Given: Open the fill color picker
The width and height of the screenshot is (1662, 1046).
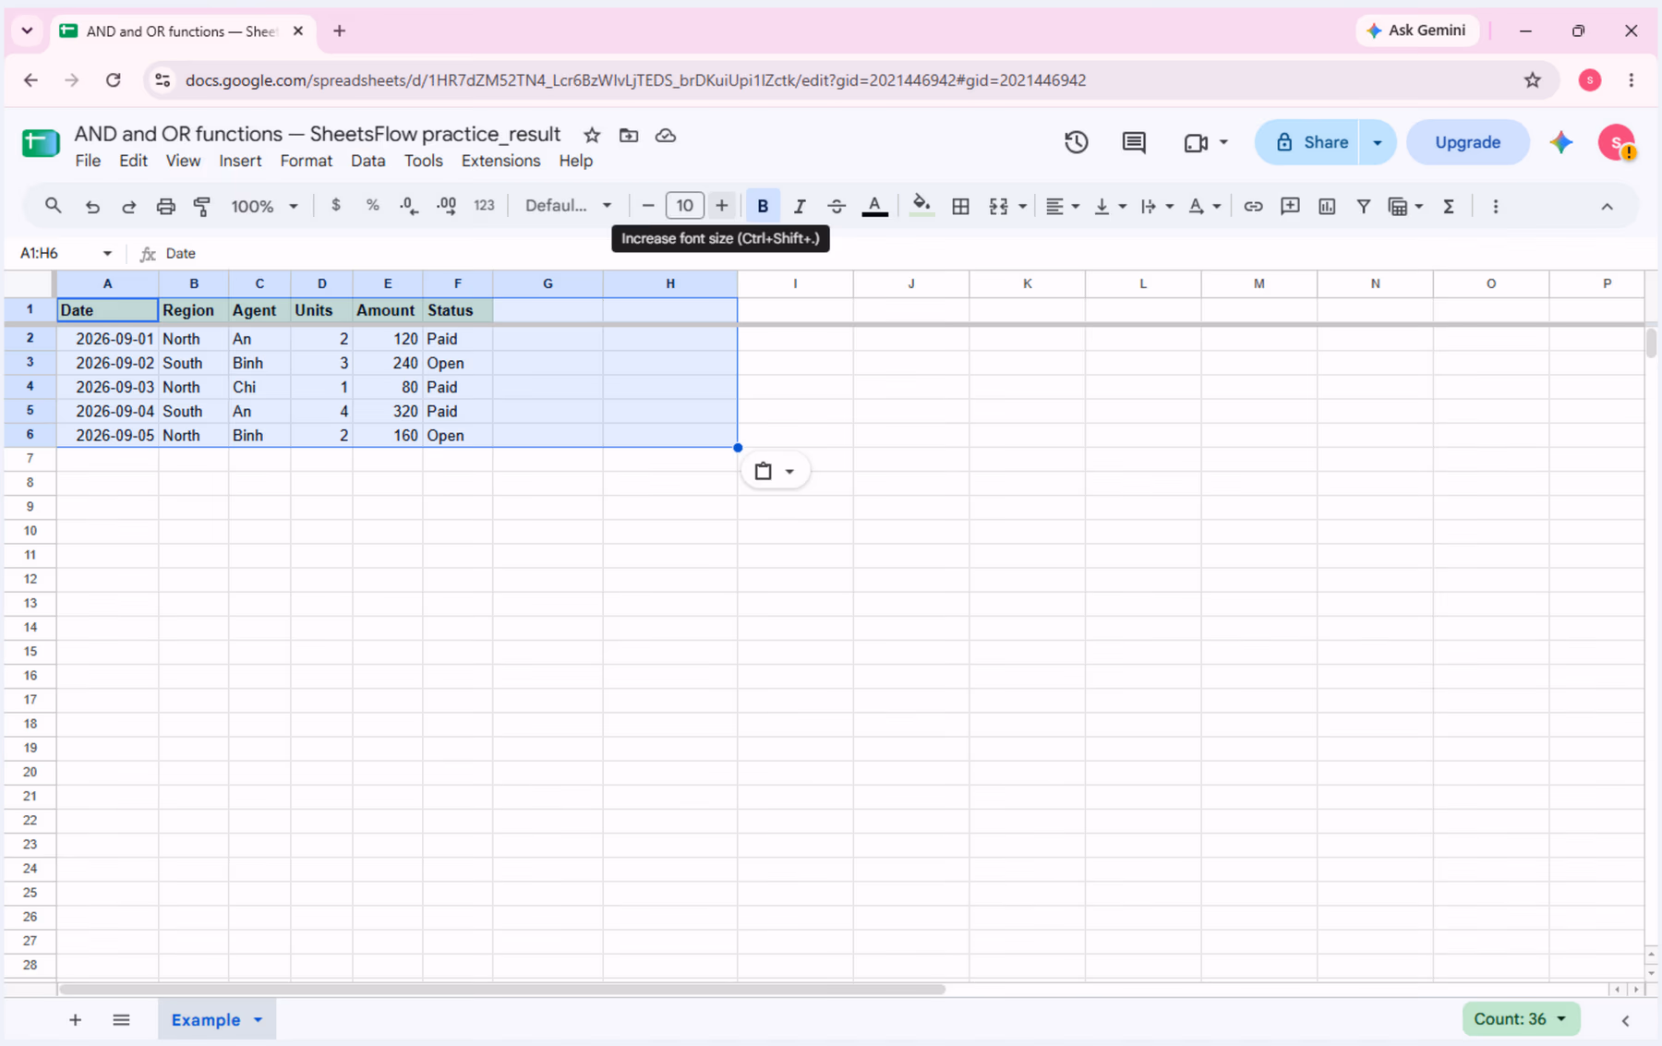Looking at the screenshot, I should pos(921,206).
